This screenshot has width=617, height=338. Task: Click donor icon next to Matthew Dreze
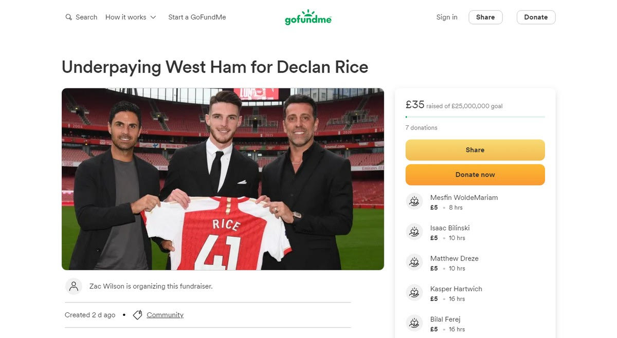[414, 263]
